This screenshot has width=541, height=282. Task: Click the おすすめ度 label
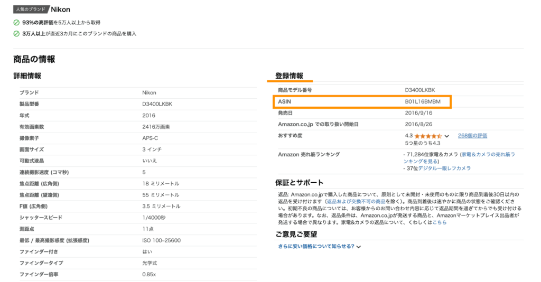pyautogui.click(x=290, y=136)
